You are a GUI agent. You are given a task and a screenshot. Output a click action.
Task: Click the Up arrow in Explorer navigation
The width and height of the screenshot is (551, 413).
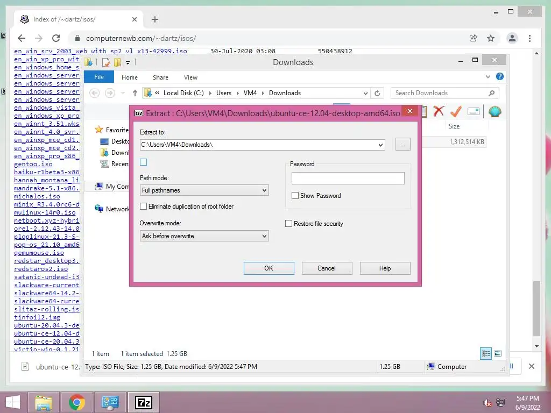point(135,93)
